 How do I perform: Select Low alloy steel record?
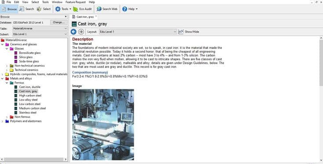point(28,100)
